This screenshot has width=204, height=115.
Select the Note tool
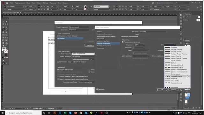(x=4, y=43)
